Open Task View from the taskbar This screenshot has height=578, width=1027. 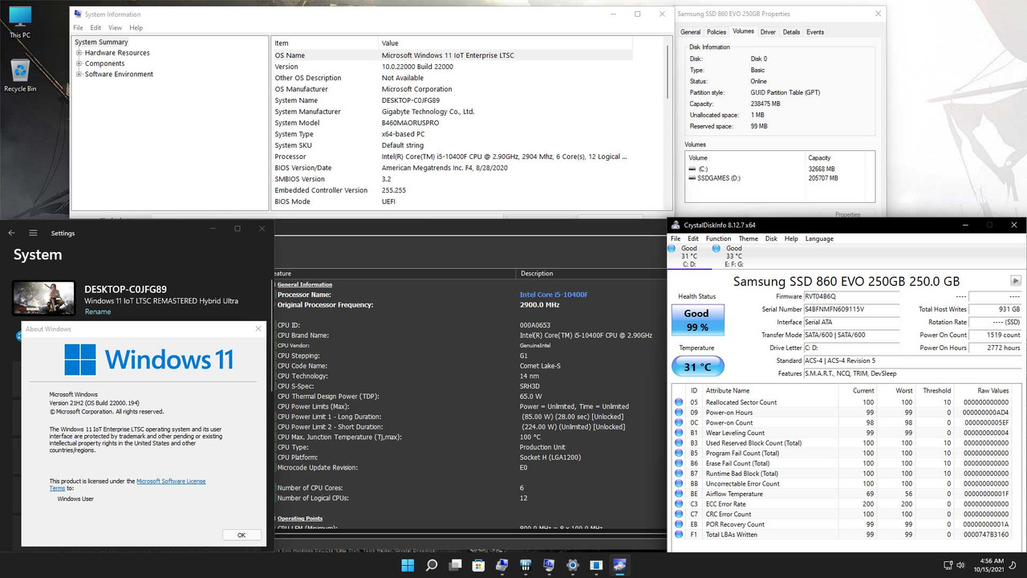click(x=455, y=565)
